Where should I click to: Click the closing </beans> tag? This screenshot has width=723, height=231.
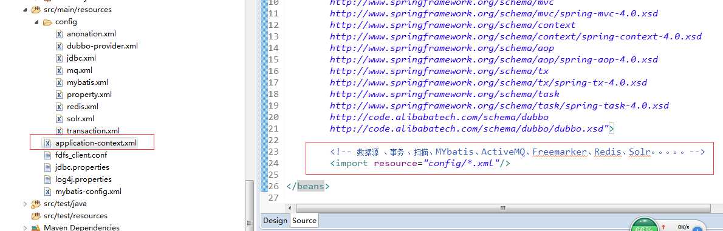pos(308,186)
